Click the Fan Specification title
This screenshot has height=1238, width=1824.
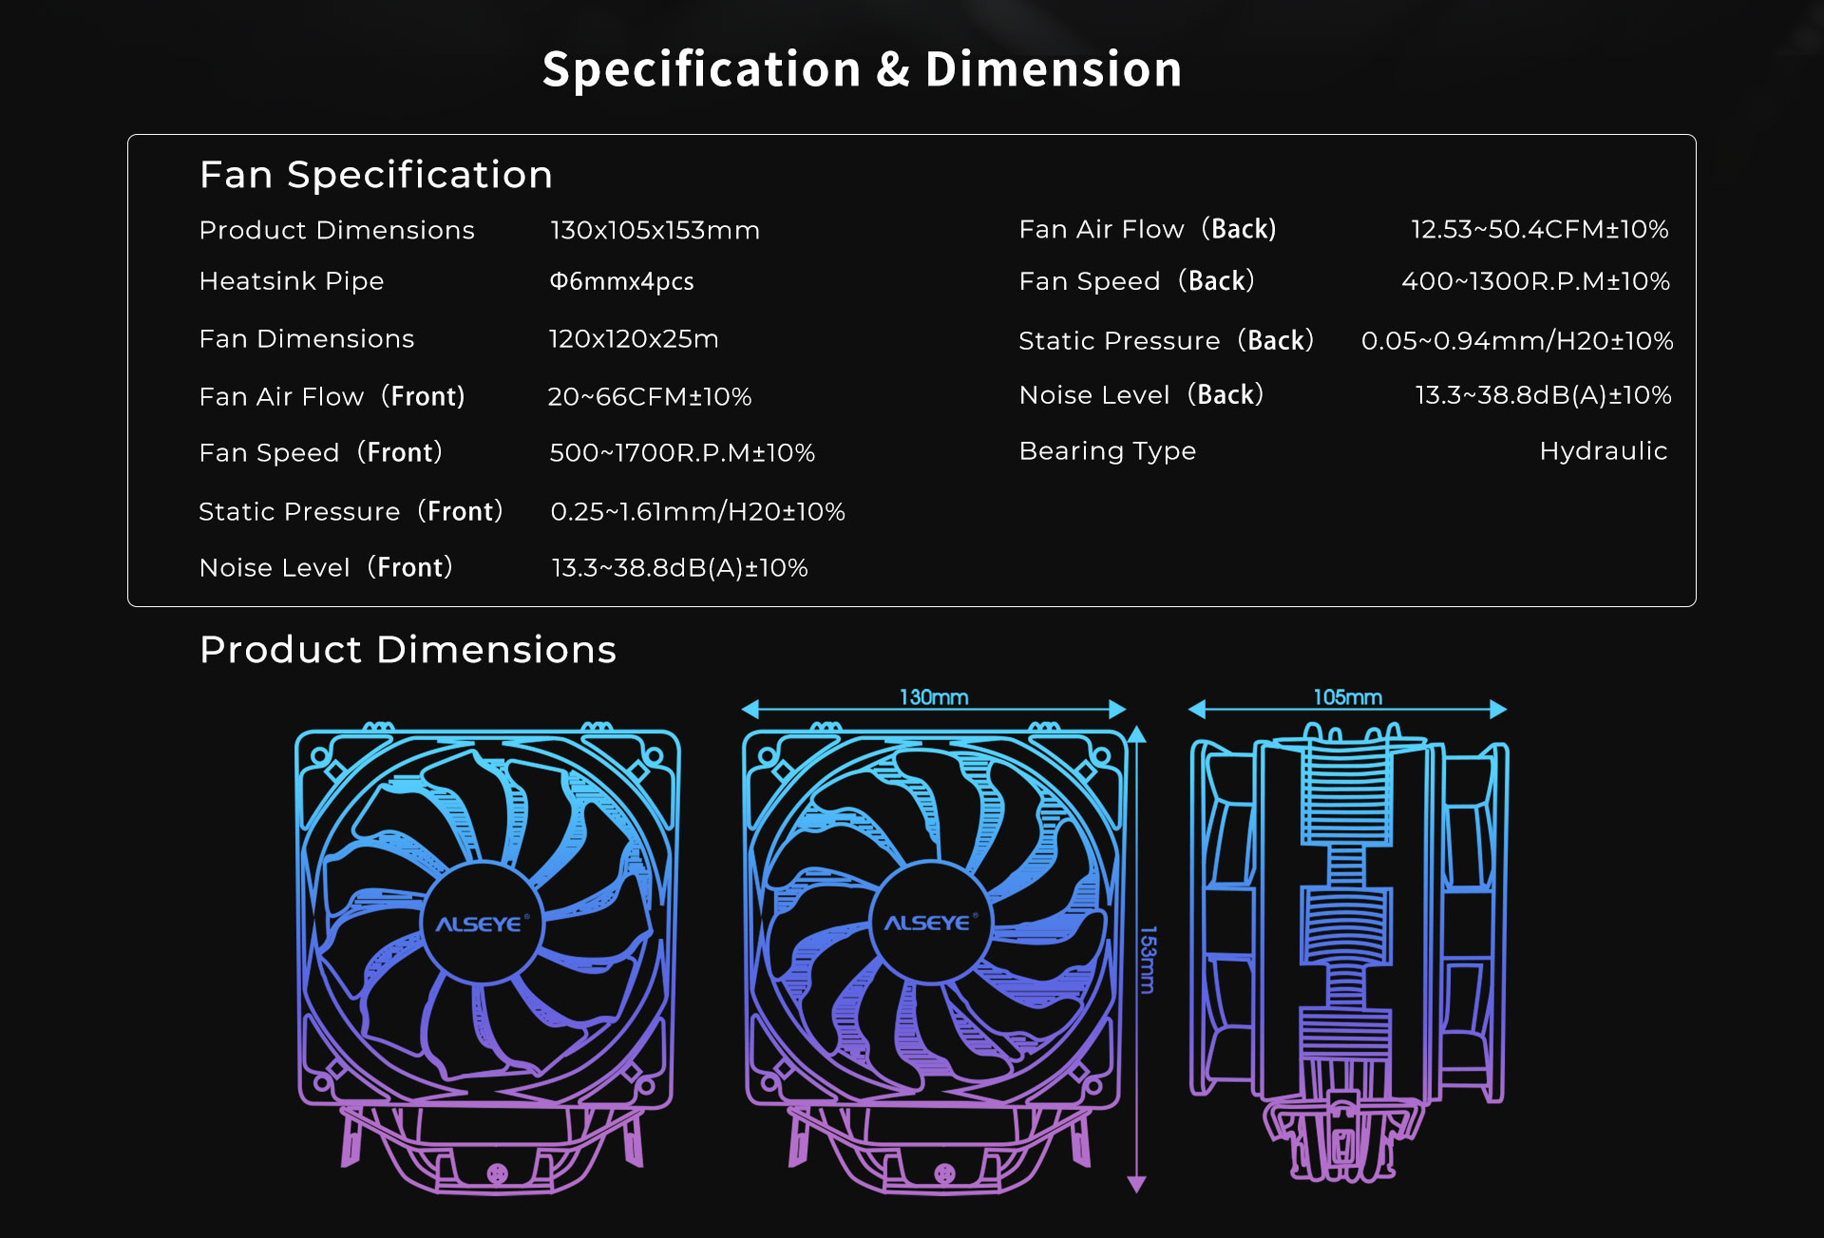(376, 175)
